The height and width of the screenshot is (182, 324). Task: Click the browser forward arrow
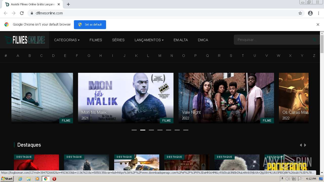coord(14,13)
